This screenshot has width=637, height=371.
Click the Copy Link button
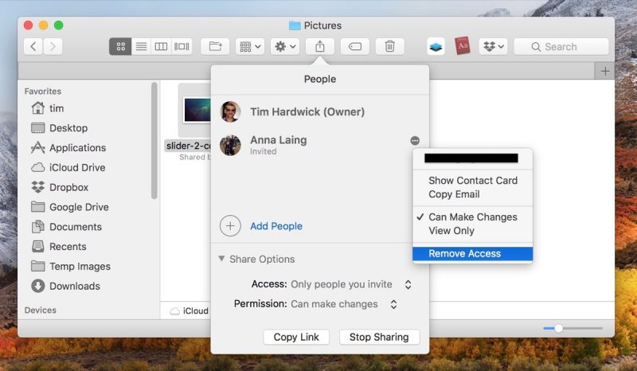pos(296,337)
